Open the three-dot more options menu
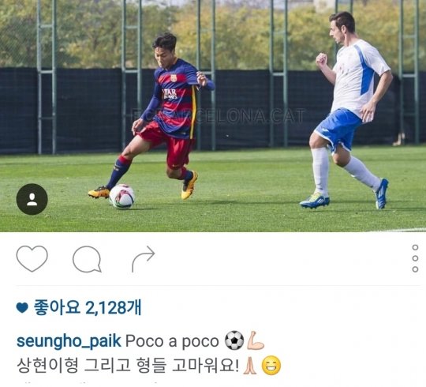This screenshot has width=426, height=387. [415, 258]
